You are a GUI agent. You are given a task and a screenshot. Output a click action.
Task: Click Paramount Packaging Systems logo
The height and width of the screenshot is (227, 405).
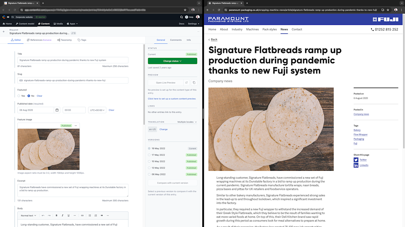[228, 20]
